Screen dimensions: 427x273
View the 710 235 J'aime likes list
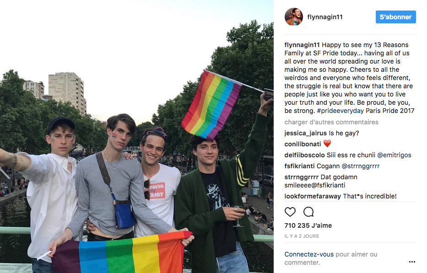[x=308, y=225]
